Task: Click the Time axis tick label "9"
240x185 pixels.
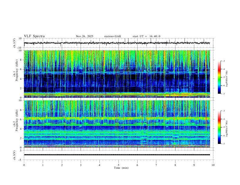Action: coord(194,165)
